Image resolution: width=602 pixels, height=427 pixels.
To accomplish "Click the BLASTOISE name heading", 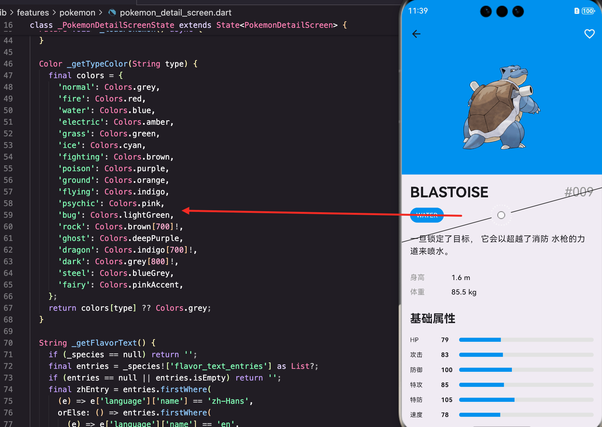I will point(449,192).
